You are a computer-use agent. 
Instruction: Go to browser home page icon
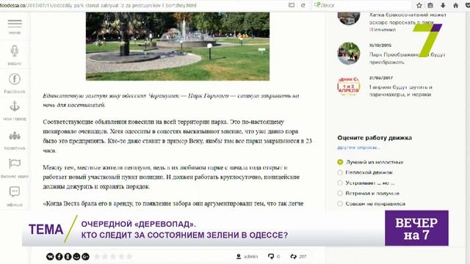click(x=455, y=5)
